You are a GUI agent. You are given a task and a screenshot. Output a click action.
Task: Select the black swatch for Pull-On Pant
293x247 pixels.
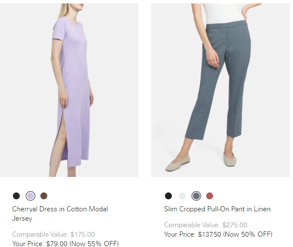point(168,196)
